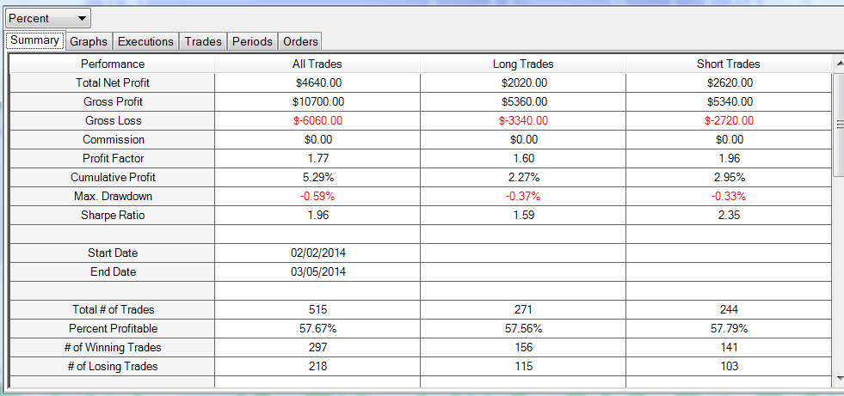The image size is (844, 396).
Task: Click the Max. Drawdown -0.59% value
Action: (317, 197)
